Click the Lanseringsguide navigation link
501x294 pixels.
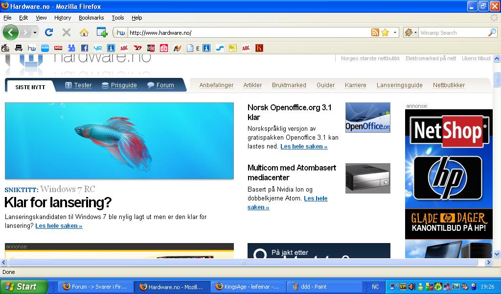(399, 85)
